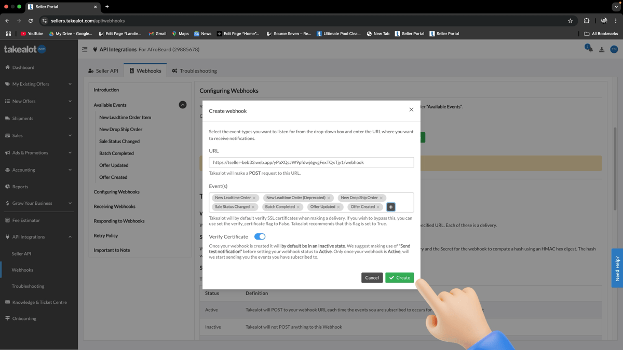The width and height of the screenshot is (623, 350).
Task: Click the webhook URL input field
Action: coord(311,162)
